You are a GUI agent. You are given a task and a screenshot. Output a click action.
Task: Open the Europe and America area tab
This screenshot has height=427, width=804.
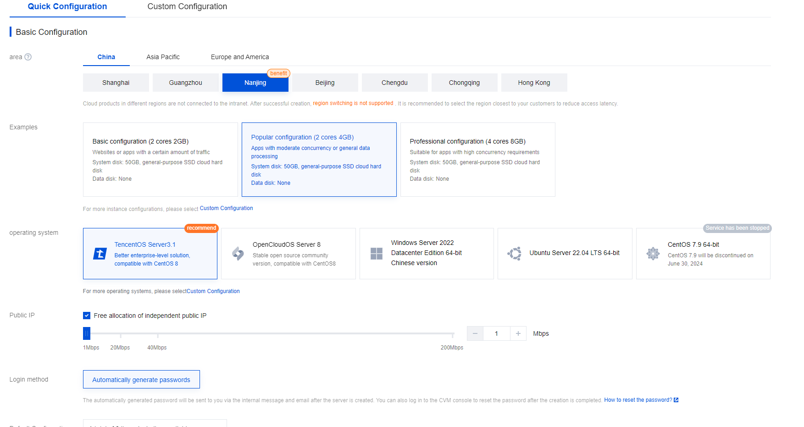[240, 57]
